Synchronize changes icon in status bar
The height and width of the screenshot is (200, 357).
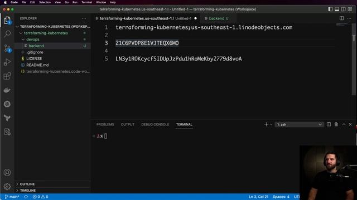[x=26, y=197]
